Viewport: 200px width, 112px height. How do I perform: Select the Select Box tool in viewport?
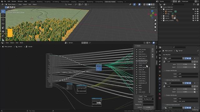tap(3, 12)
